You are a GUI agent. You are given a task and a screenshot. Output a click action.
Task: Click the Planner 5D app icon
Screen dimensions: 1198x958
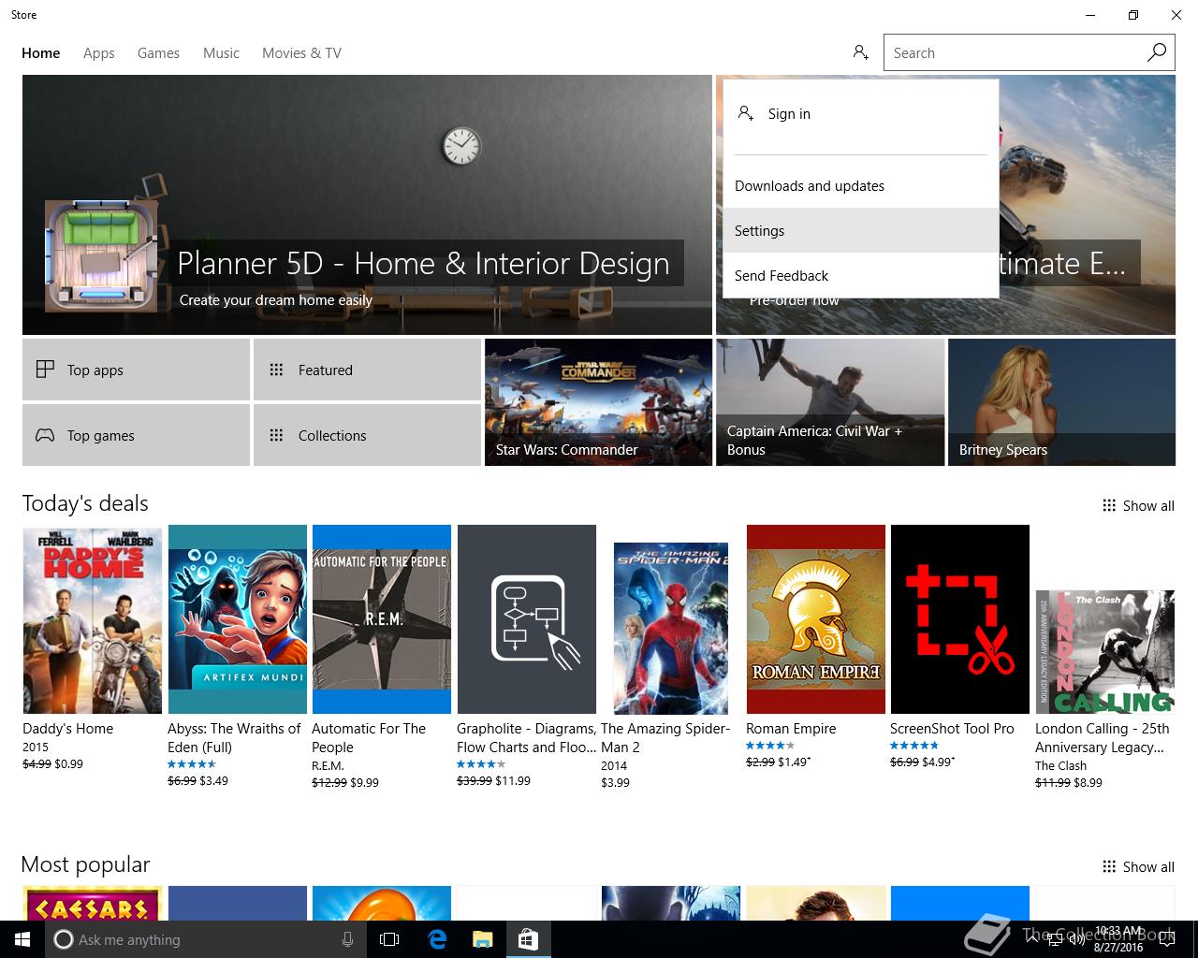pos(101,255)
